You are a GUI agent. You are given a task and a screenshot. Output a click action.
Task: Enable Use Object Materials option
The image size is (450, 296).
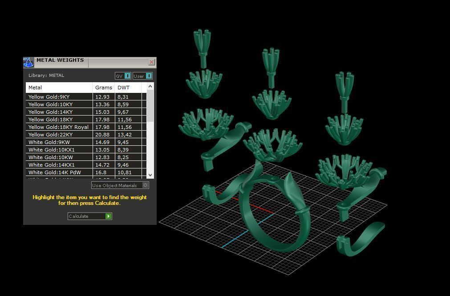point(120,185)
